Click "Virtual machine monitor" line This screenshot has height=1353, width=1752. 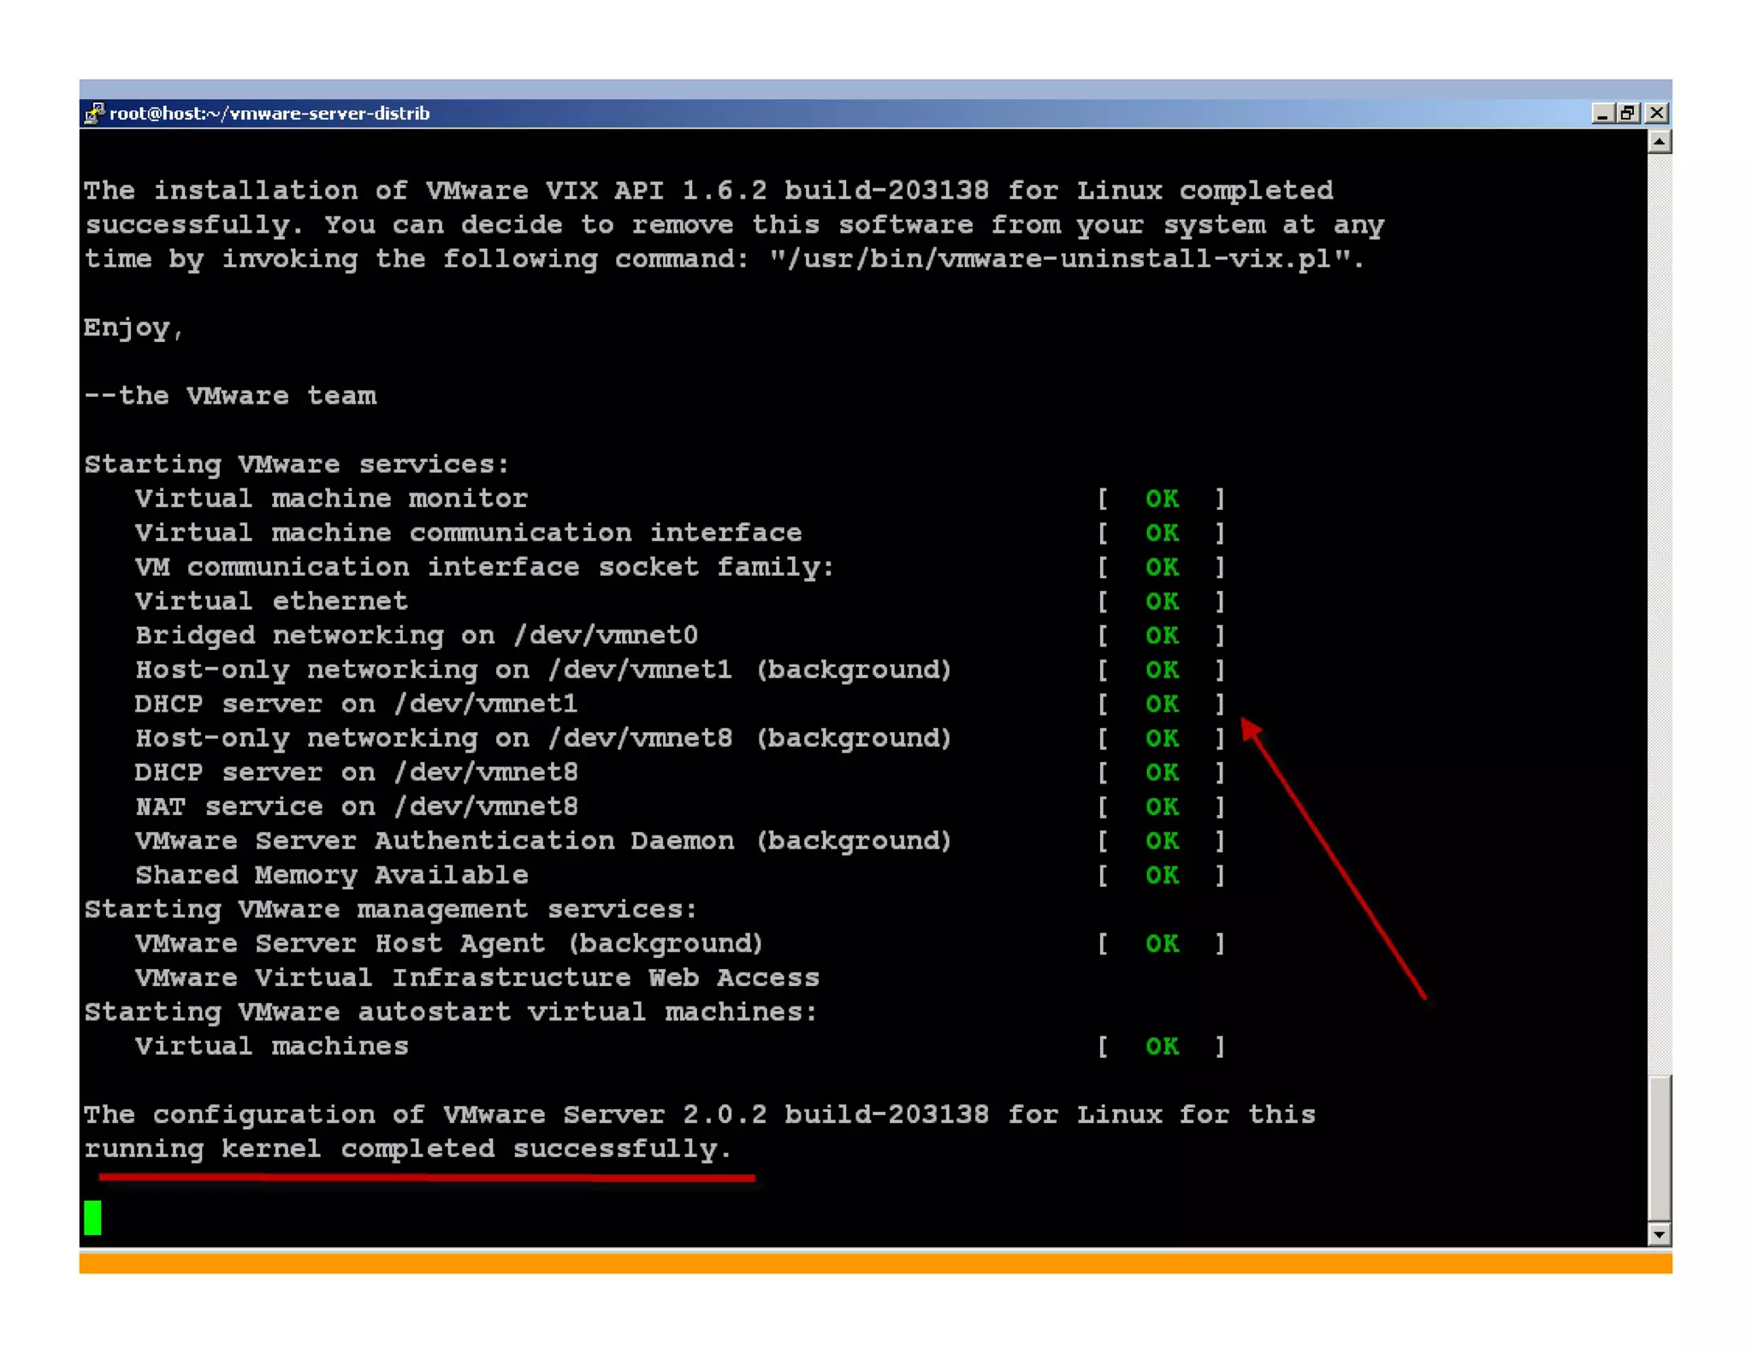(331, 499)
